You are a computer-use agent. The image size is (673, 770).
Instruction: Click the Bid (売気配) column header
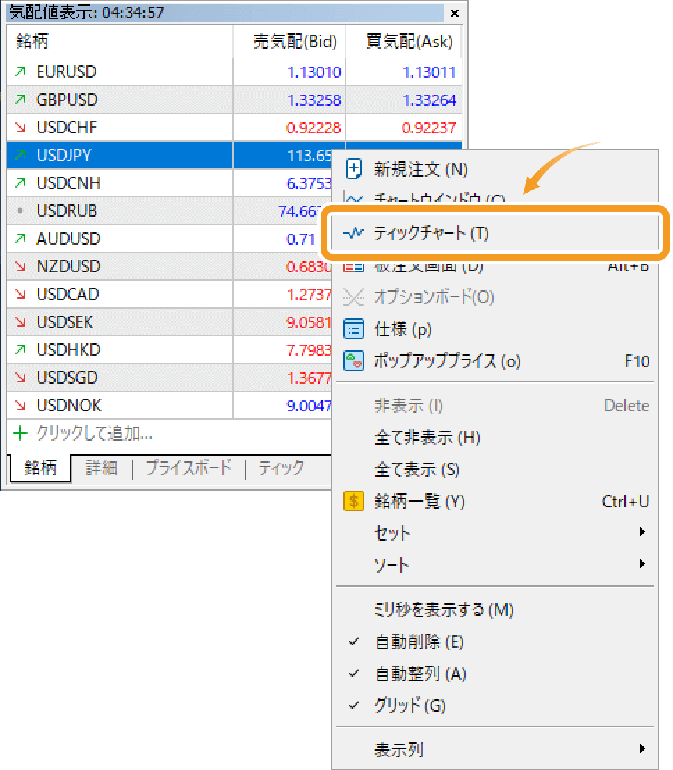tap(289, 41)
